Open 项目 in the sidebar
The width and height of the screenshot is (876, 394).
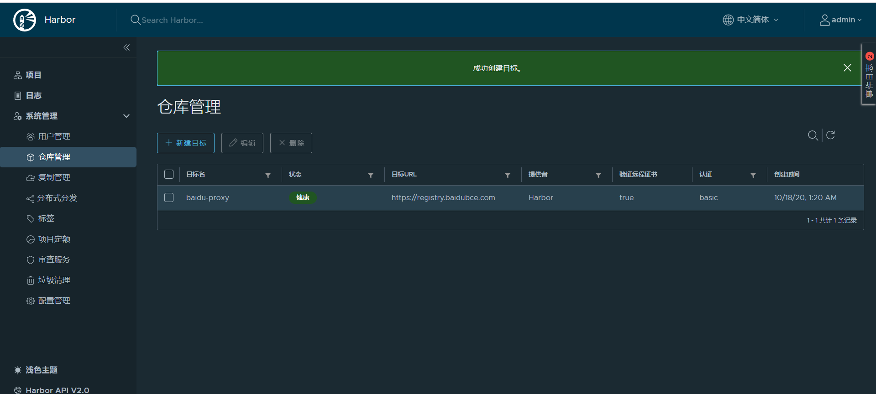(x=33, y=75)
